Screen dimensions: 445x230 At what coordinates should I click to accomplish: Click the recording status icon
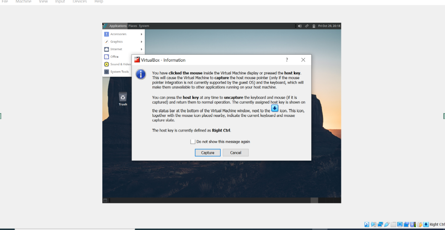pyautogui.click(x=406, y=224)
